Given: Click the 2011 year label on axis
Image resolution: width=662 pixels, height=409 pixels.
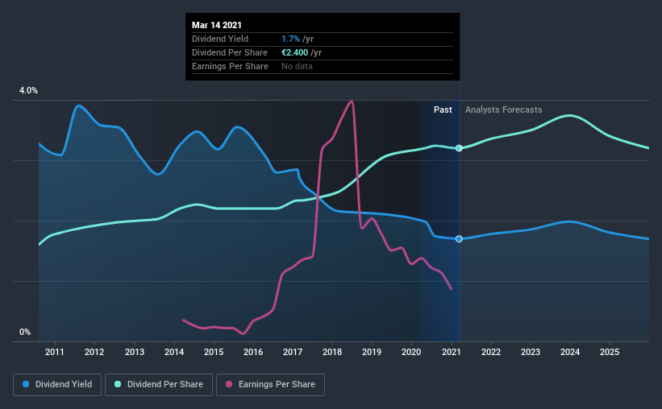Looking at the screenshot, I should coord(55,352).
